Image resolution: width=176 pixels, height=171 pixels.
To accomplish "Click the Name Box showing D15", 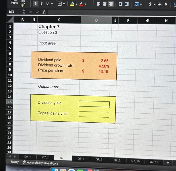I will click(x=15, y=12).
